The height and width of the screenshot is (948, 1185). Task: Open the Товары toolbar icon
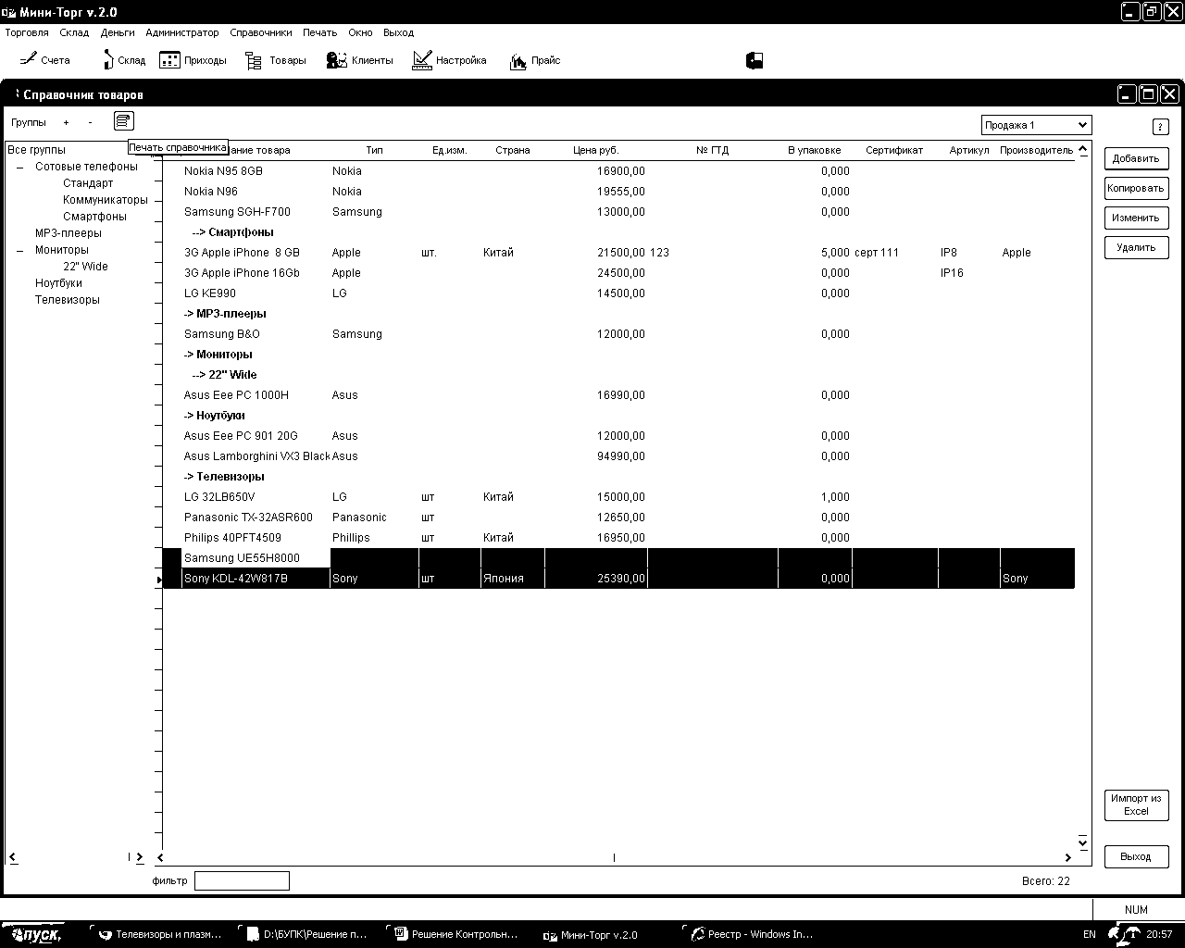[x=275, y=60]
